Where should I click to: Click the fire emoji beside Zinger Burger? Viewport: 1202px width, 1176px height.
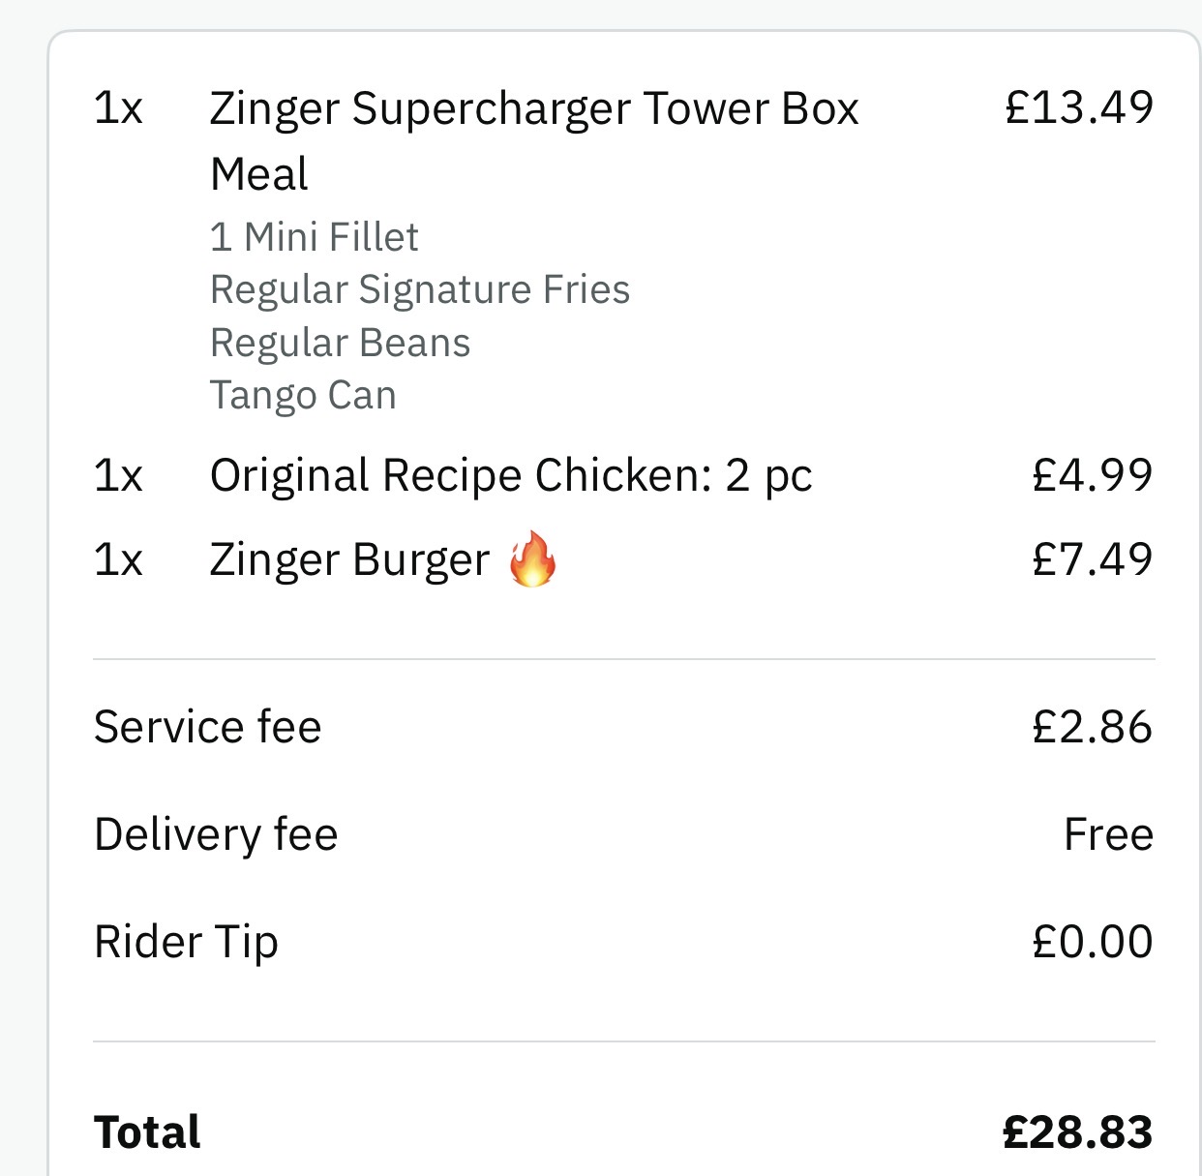pos(532,559)
